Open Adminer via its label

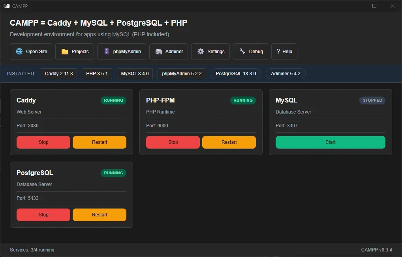point(174,52)
